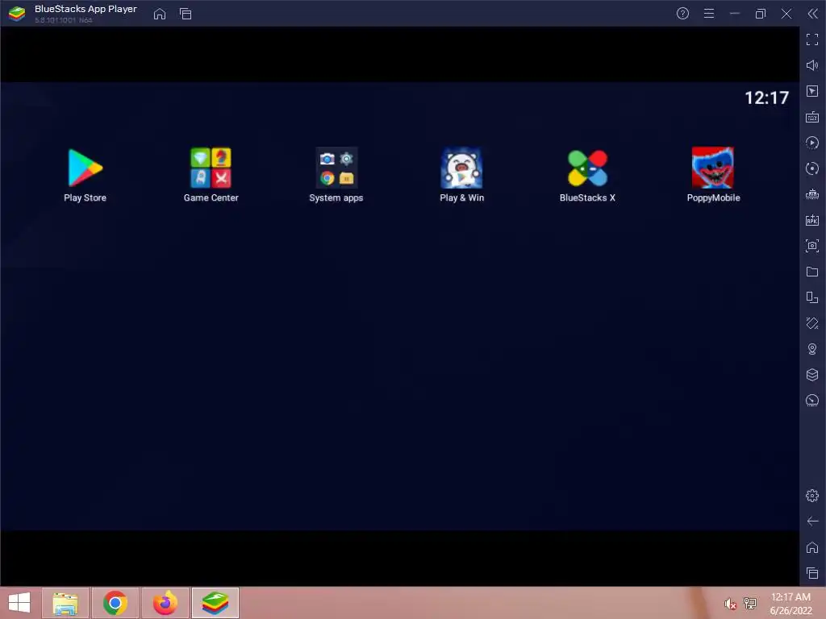Take a screenshot with sidebar camera icon
This screenshot has width=826, height=619.
[x=812, y=246]
